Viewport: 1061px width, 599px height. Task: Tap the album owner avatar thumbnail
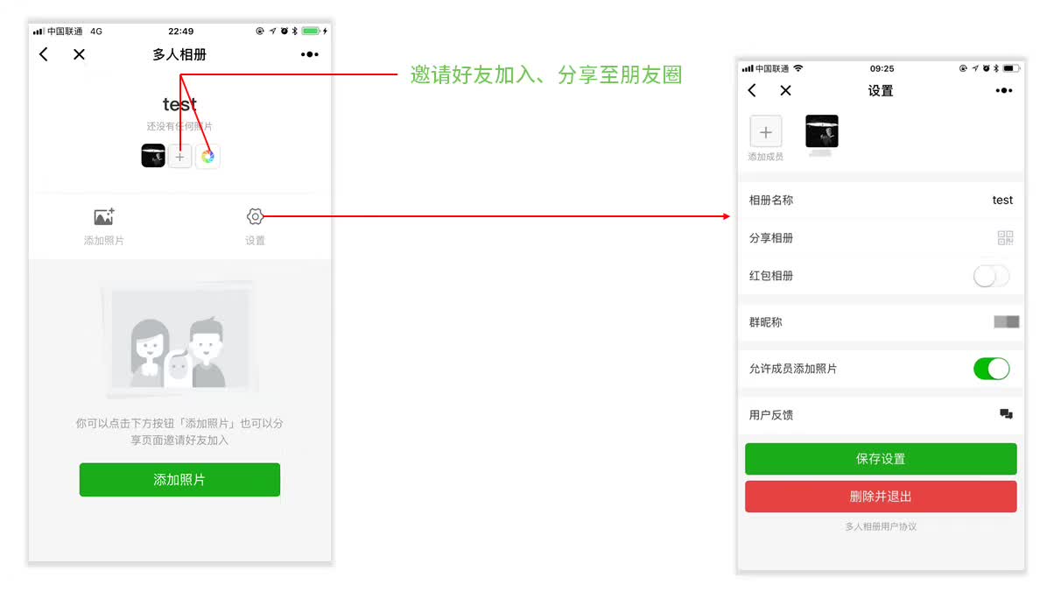pos(153,157)
